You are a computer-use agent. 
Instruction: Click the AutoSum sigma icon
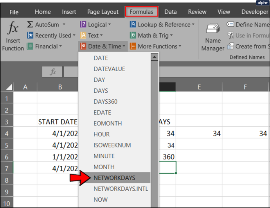pos(30,24)
